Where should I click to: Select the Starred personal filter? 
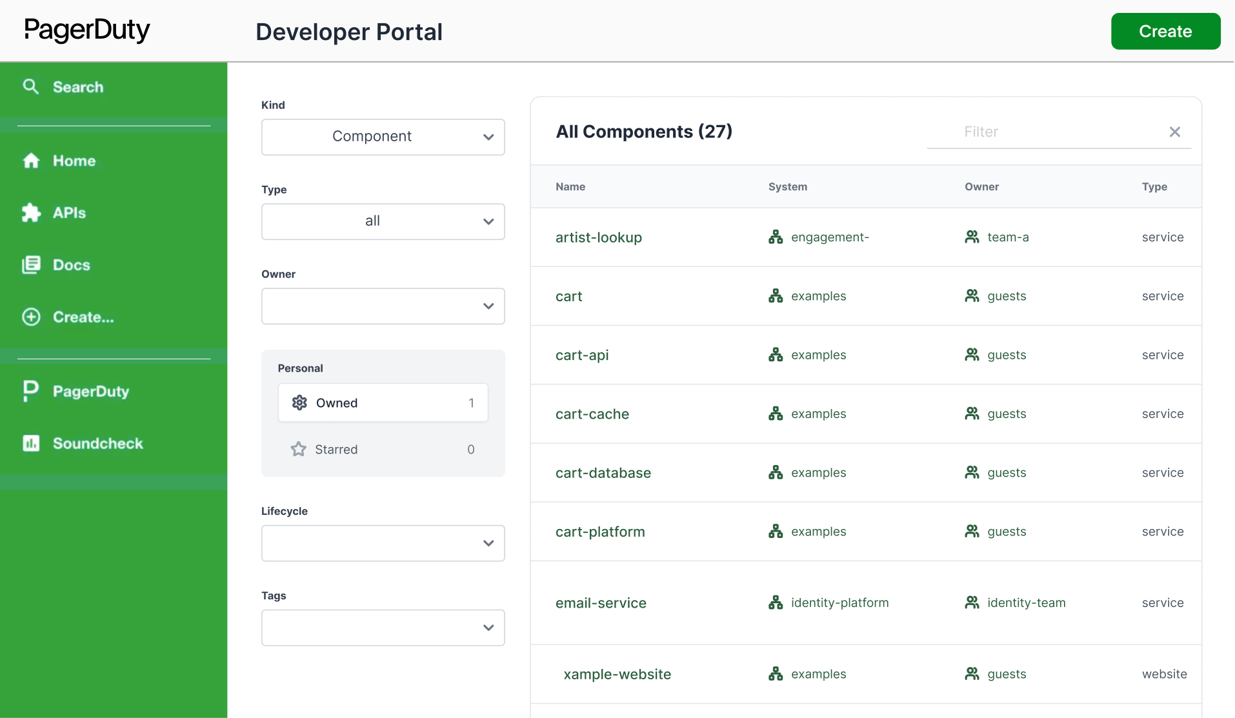[383, 449]
